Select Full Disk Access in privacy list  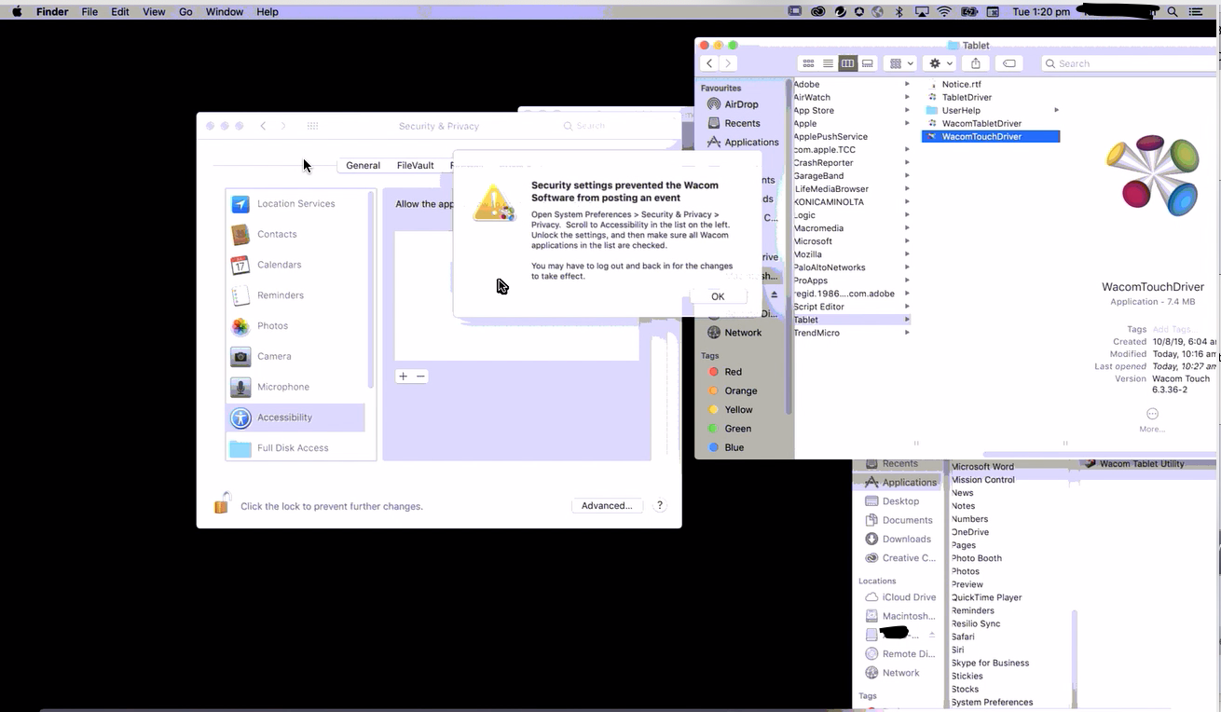coord(295,448)
